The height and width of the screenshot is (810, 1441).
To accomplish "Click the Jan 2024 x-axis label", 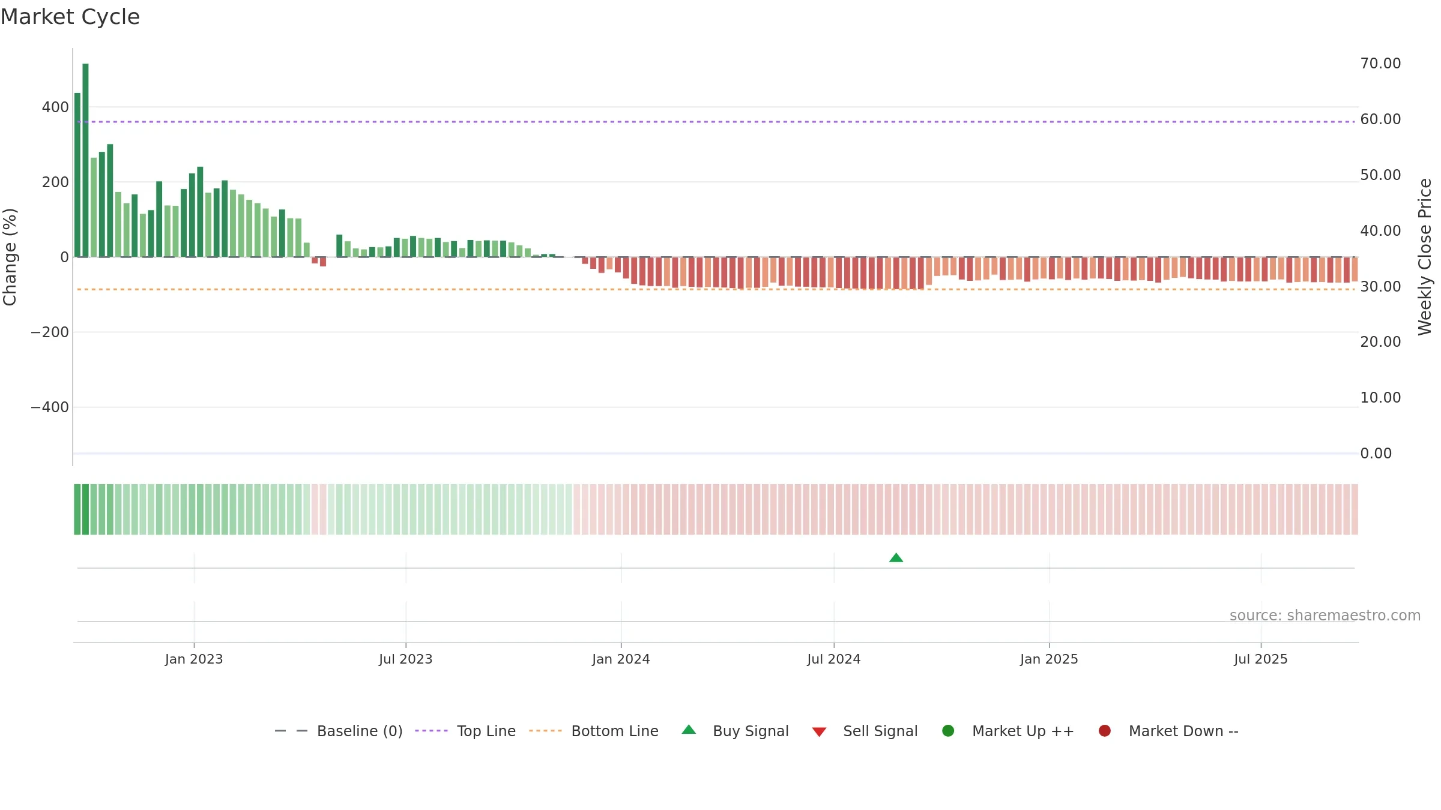I will (621, 659).
